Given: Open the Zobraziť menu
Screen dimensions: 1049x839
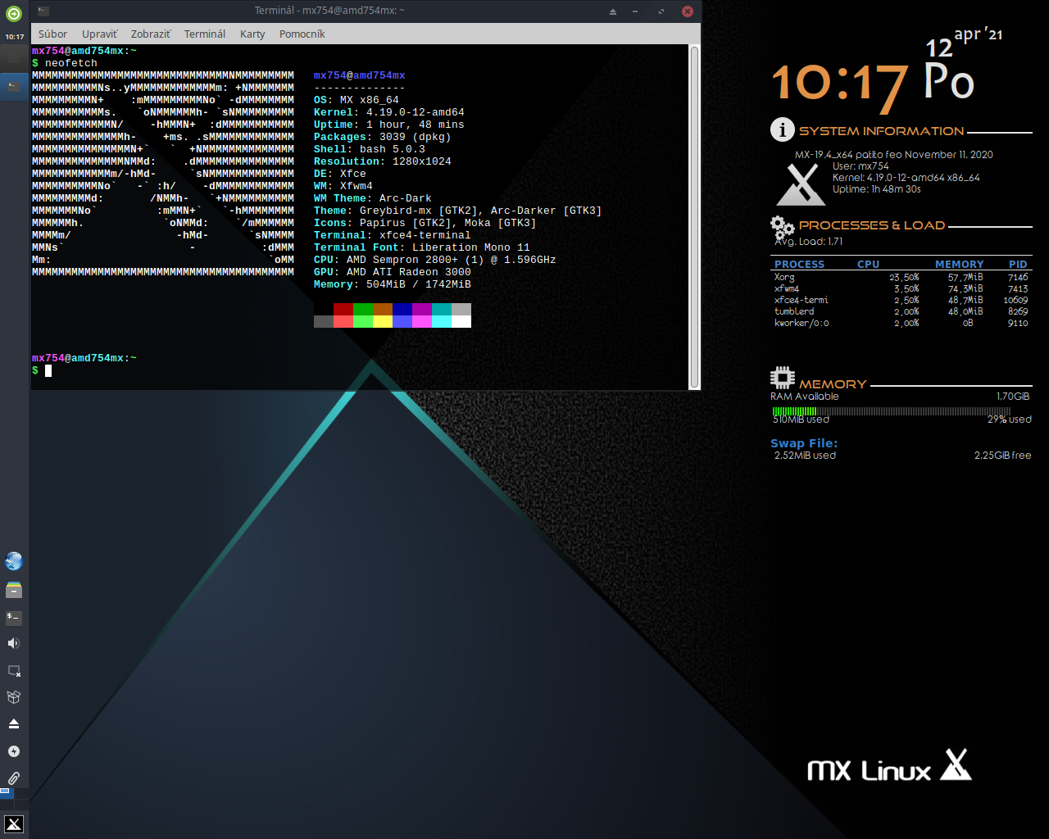Looking at the screenshot, I should click(x=151, y=34).
